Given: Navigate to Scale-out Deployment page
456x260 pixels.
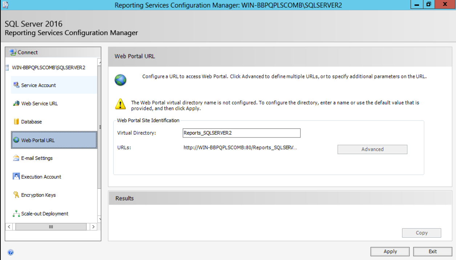Looking at the screenshot, I should tap(54, 214).
